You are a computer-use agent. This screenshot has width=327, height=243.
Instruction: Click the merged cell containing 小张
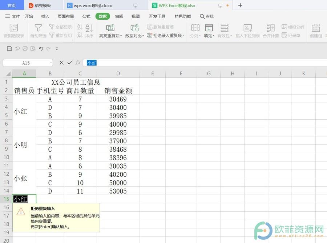[x=24, y=178]
